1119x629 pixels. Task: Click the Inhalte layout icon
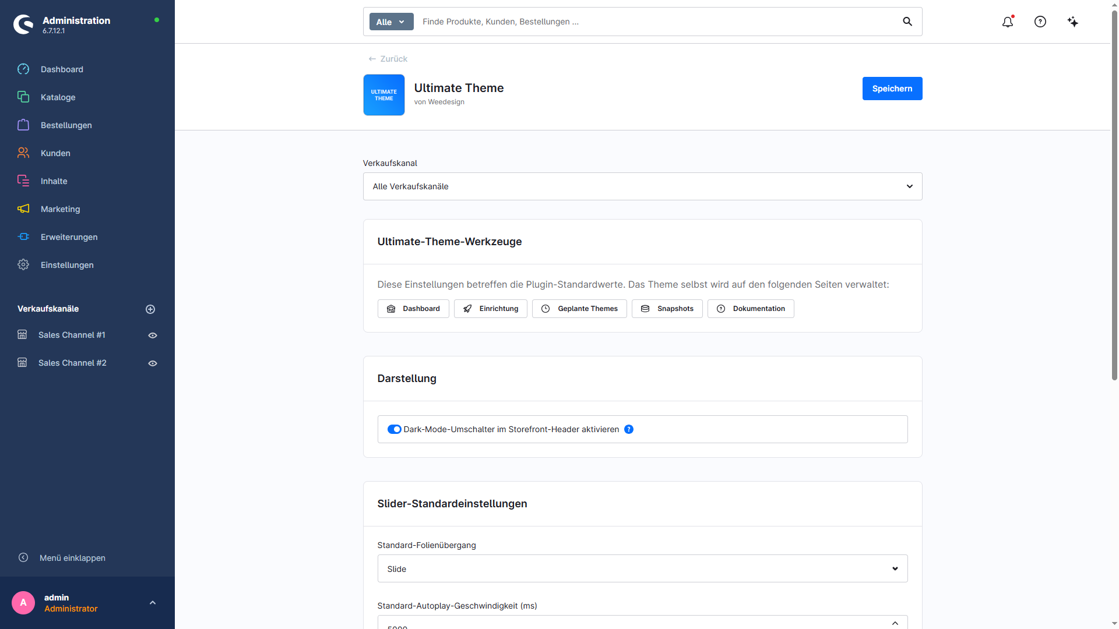coord(23,181)
